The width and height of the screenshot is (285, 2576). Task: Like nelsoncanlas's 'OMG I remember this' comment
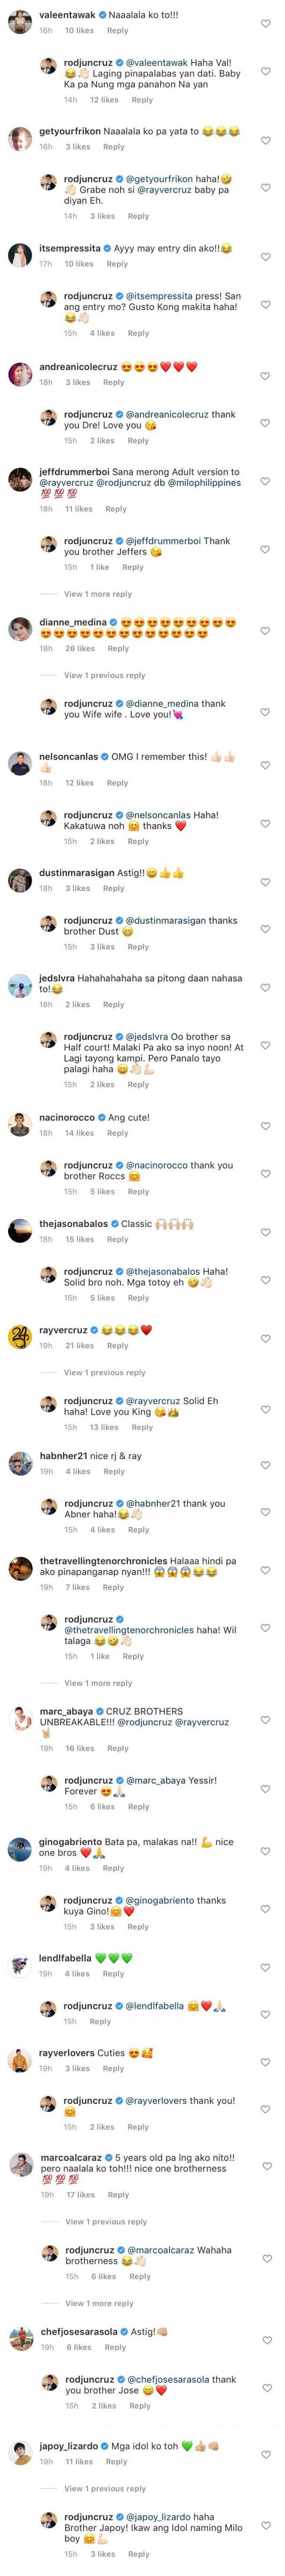(265, 764)
